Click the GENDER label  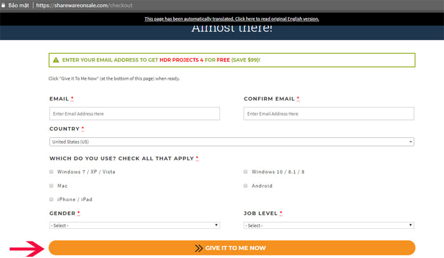tap(63, 213)
